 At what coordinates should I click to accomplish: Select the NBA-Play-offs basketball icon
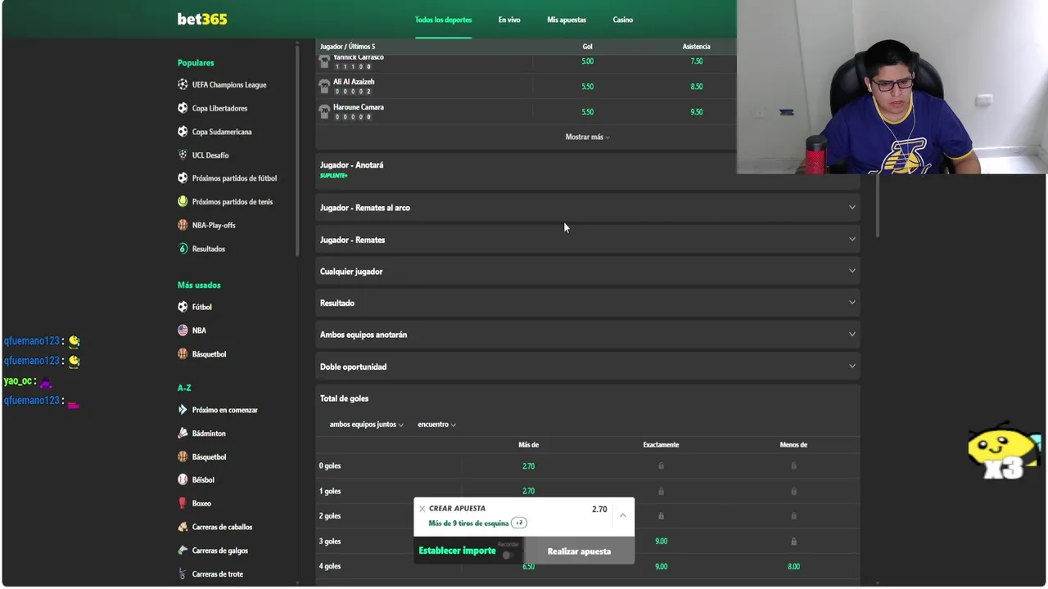pyautogui.click(x=183, y=225)
